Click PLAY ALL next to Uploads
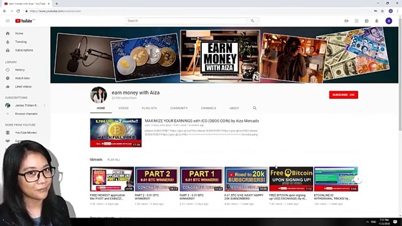This screenshot has width=402, height=226. tap(114, 160)
